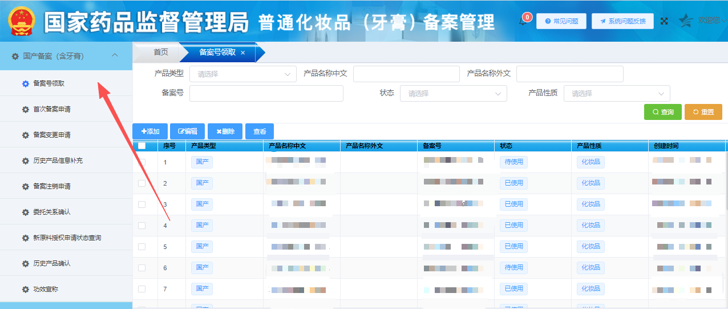Screen dimensions: 728x309
Task: Click the gear icon next to 备案注销申请
Action: coord(25,186)
